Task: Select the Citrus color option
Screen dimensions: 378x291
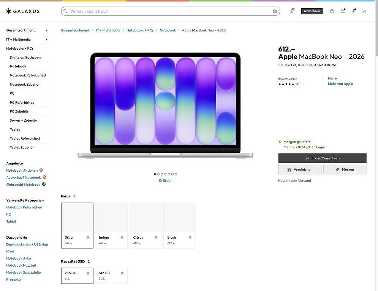Action: pos(146,225)
